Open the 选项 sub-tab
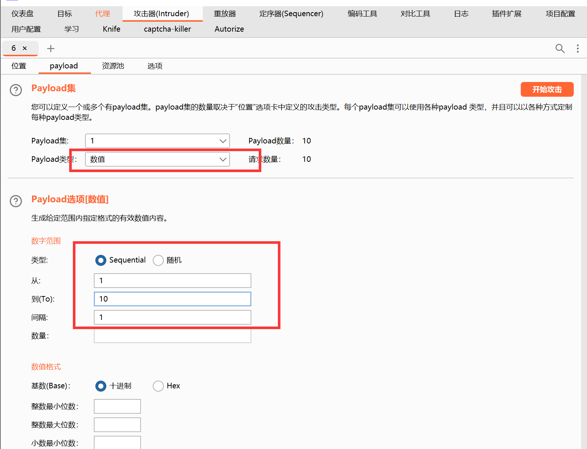The width and height of the screenshot is (587, 449). coord(155,66)
